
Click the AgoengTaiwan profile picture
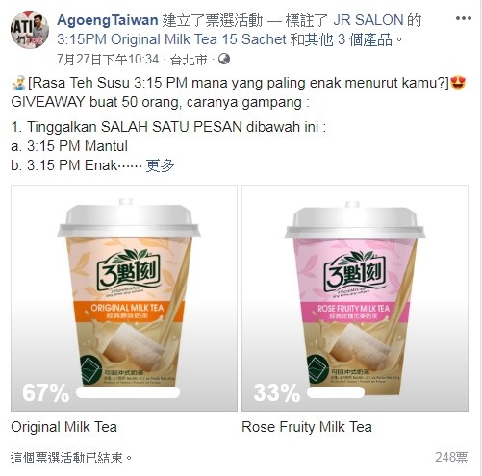pyautogui.click(x=30, y=30)
